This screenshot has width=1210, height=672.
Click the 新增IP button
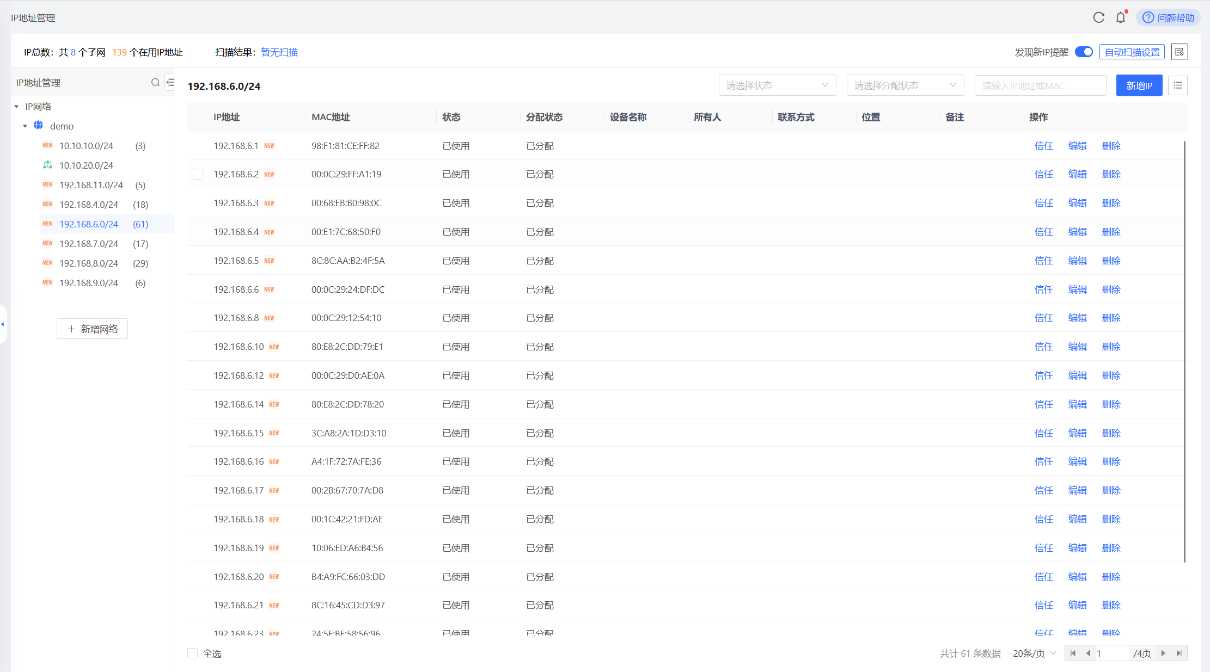(x=1139, y=85)
